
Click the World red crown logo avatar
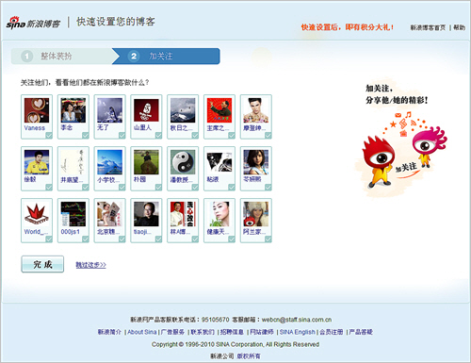point(37,214)
